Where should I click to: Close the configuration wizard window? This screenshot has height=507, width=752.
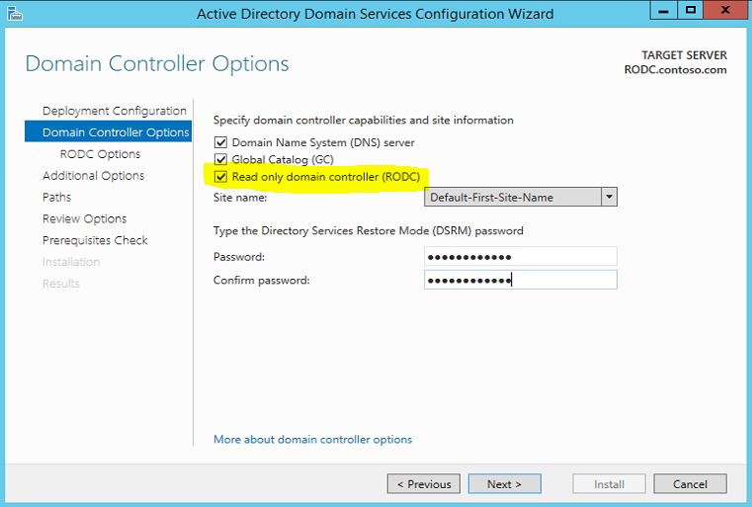(725, 10)
